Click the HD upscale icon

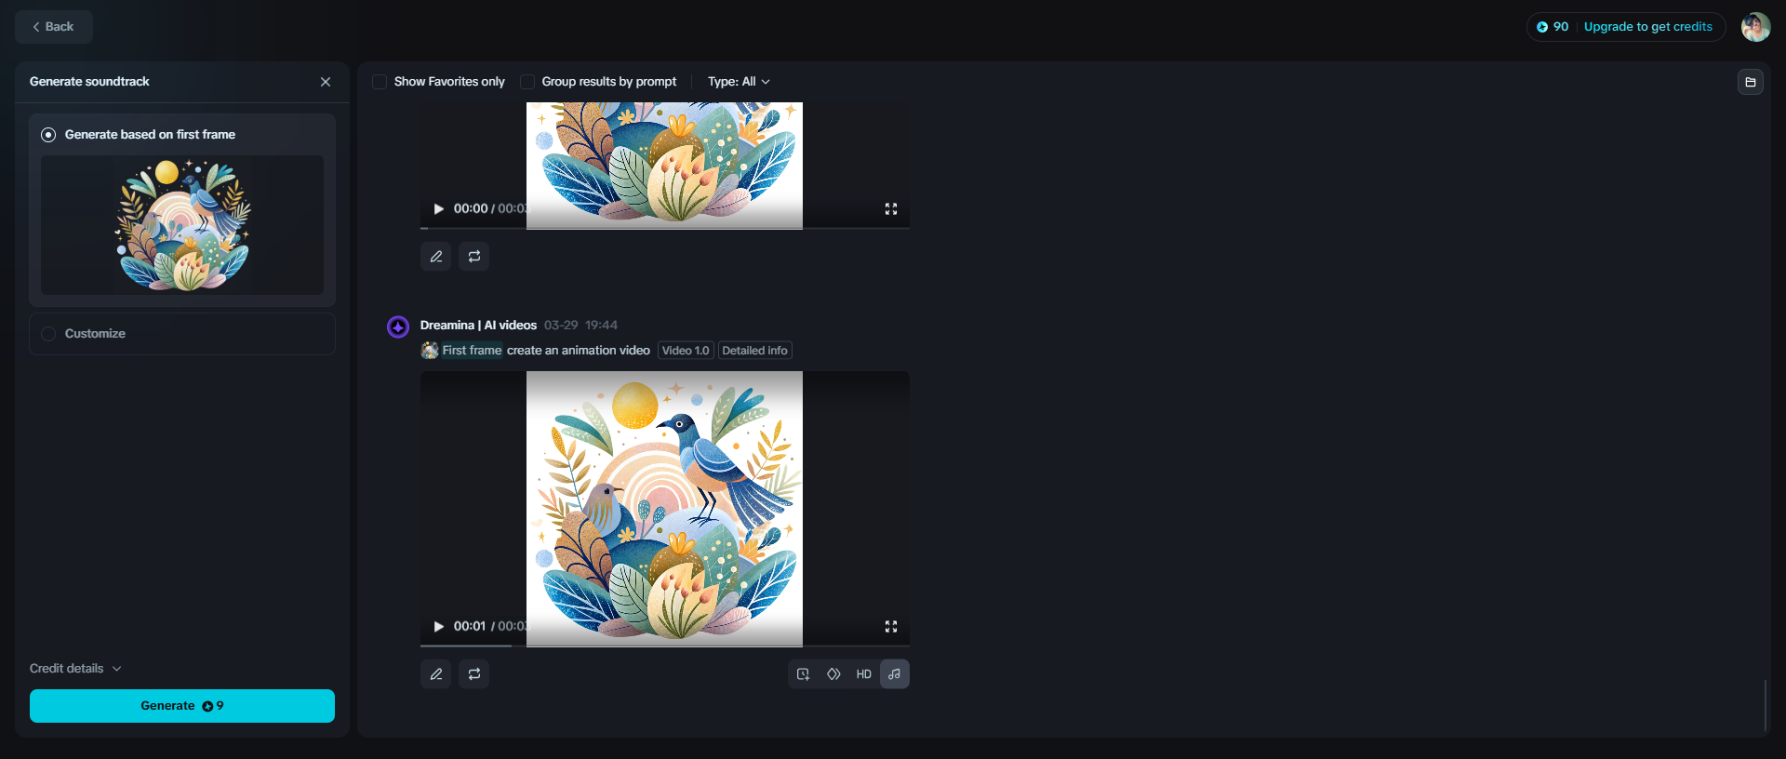tap(864, 674)
